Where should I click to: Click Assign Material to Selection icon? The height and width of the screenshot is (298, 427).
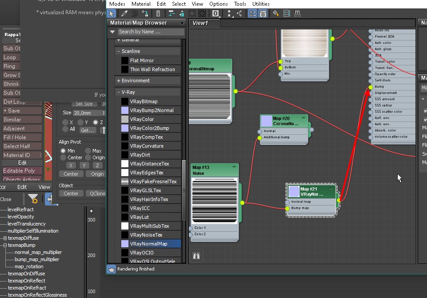pos(144,14)
